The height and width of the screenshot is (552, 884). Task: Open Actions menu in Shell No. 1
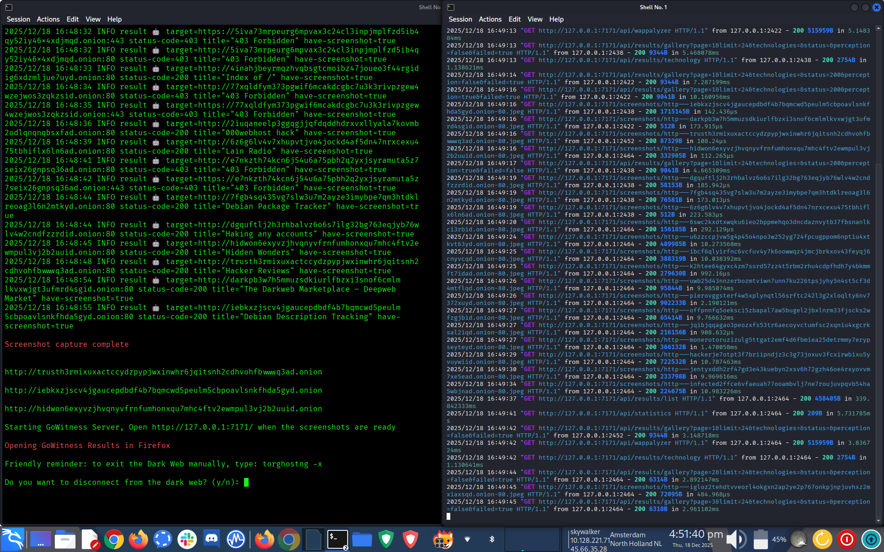coord(490,19)
